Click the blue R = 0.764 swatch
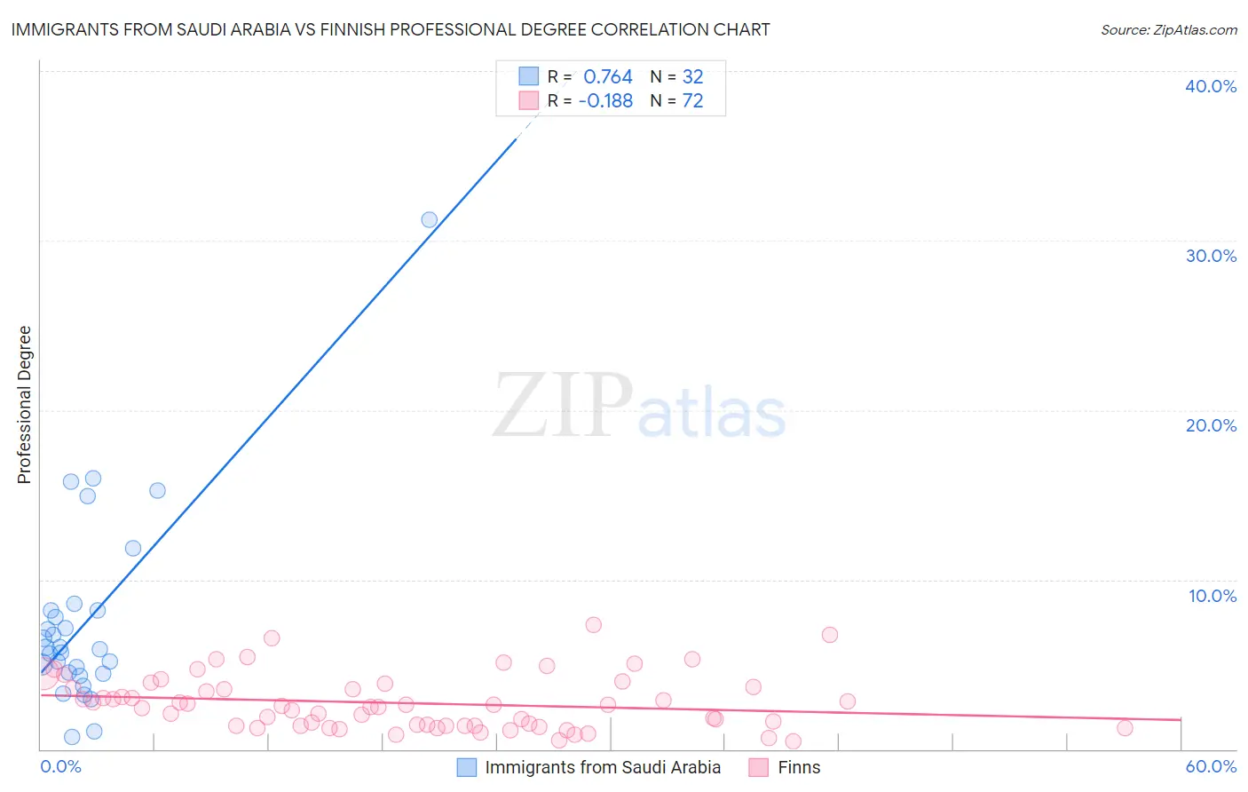Image resolution: width=1248 pixels, height=792 pixels. (x=529, y=76)
